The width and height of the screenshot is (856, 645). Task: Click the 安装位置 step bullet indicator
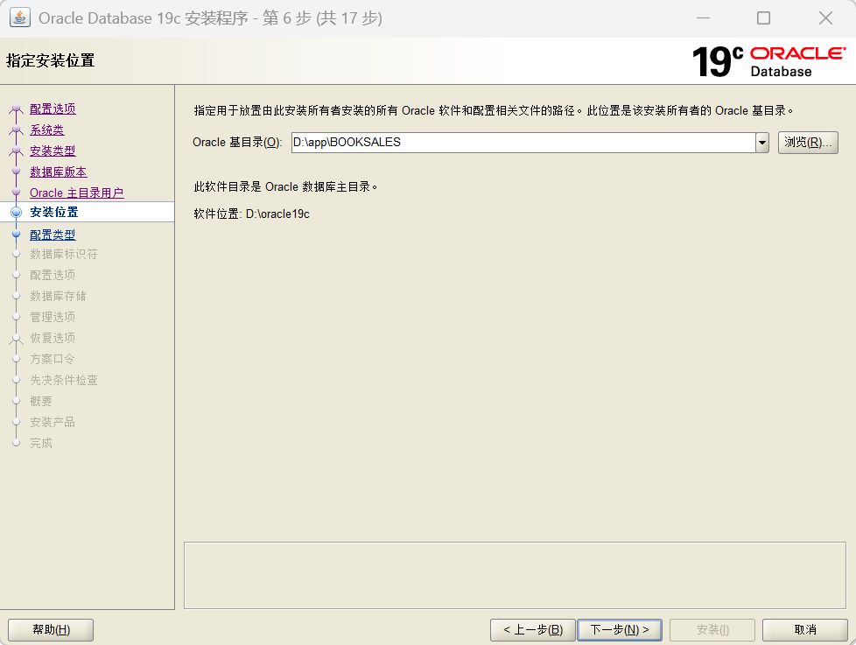pyautogui.click(x=16, y=213)
